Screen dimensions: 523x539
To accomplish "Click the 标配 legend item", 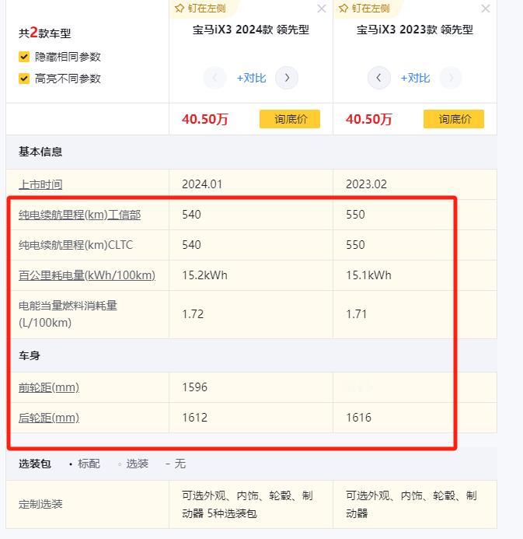I will (85, 464).
